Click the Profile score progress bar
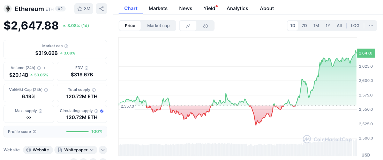 77,132
